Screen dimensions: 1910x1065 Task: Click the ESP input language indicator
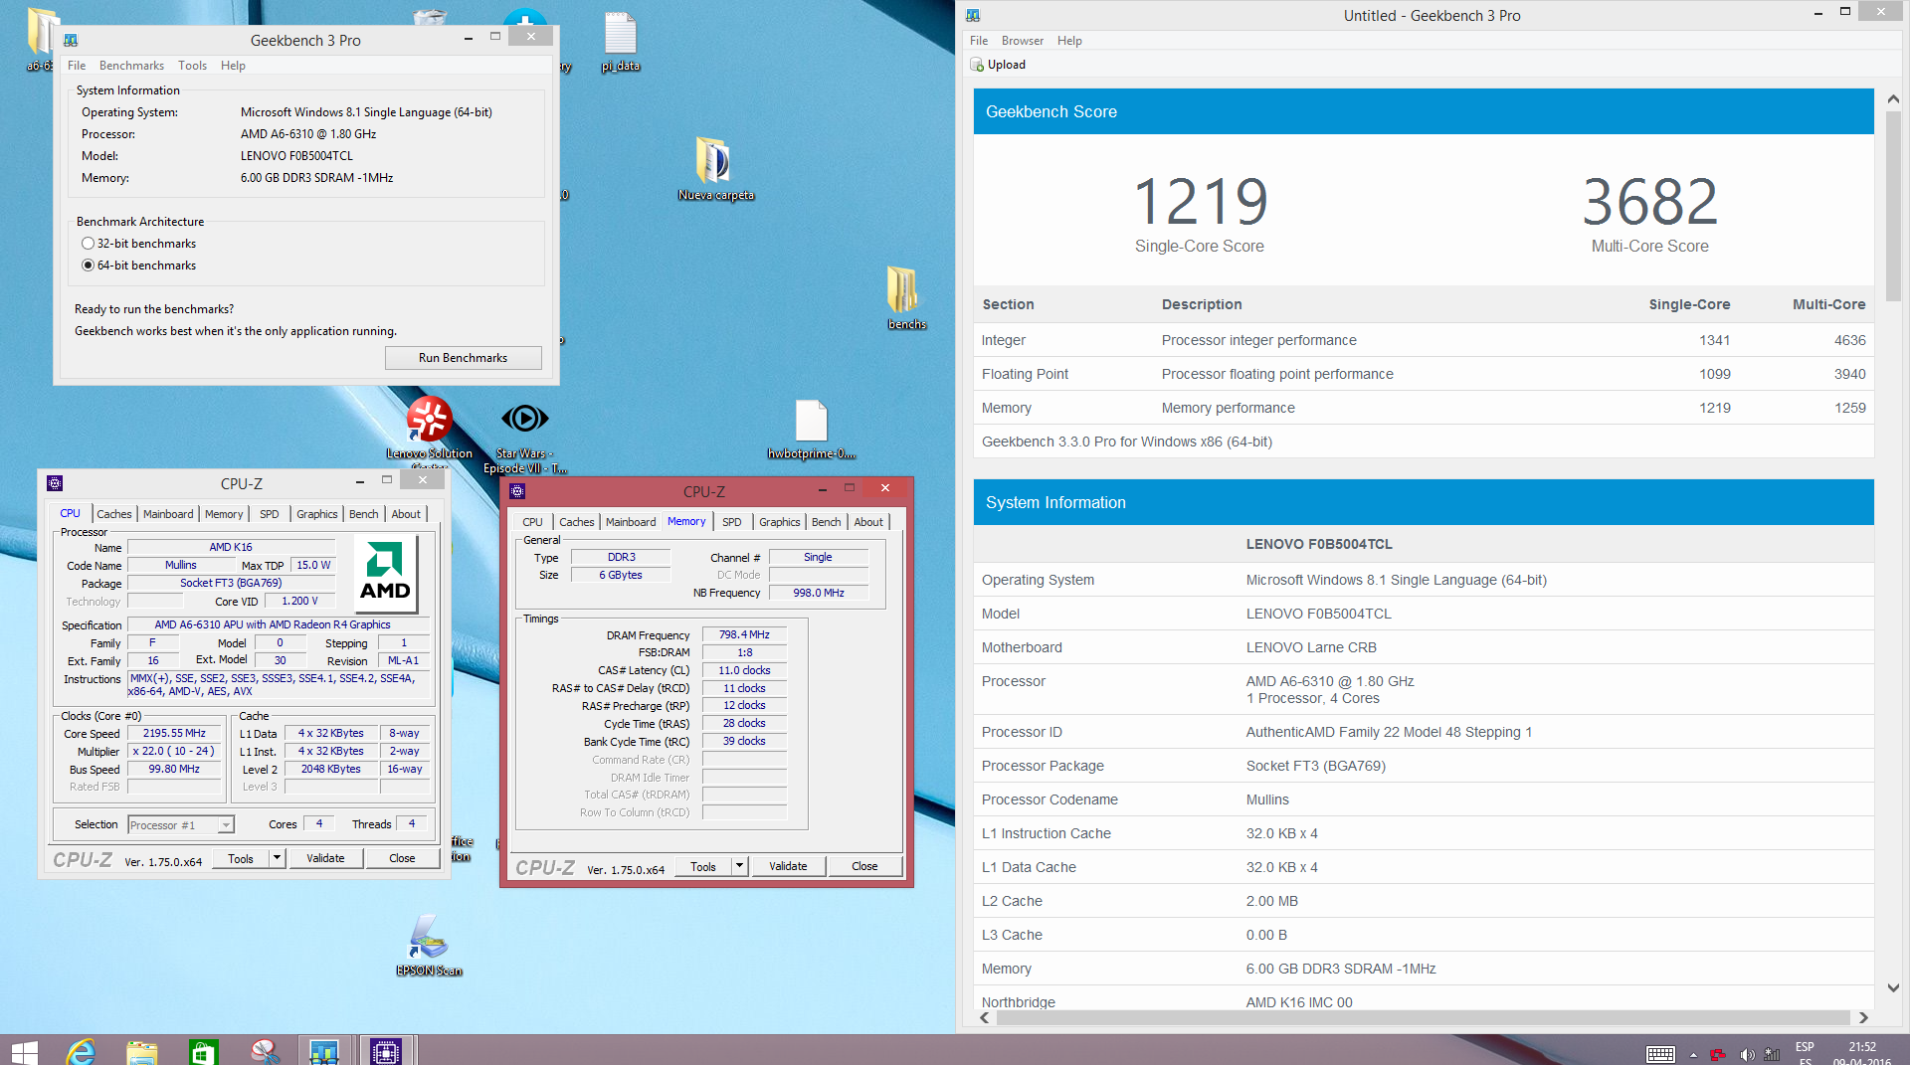[x=1805, y=1047]
